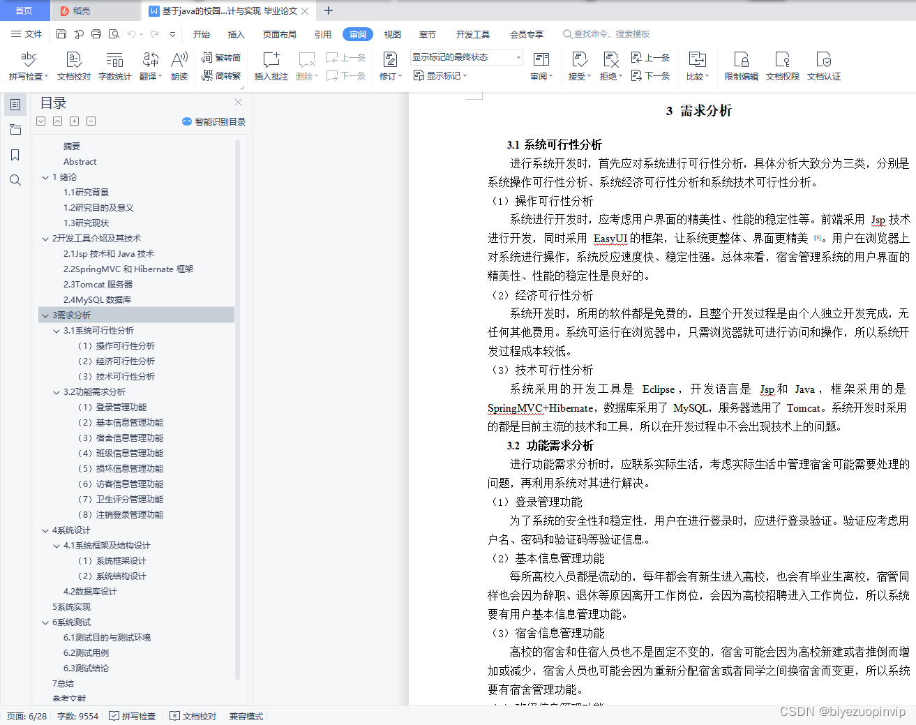Screen dimensions: 916x725
Task: Toggle the bookmark panel icon in sidebar
Action: tap(15, 155)
